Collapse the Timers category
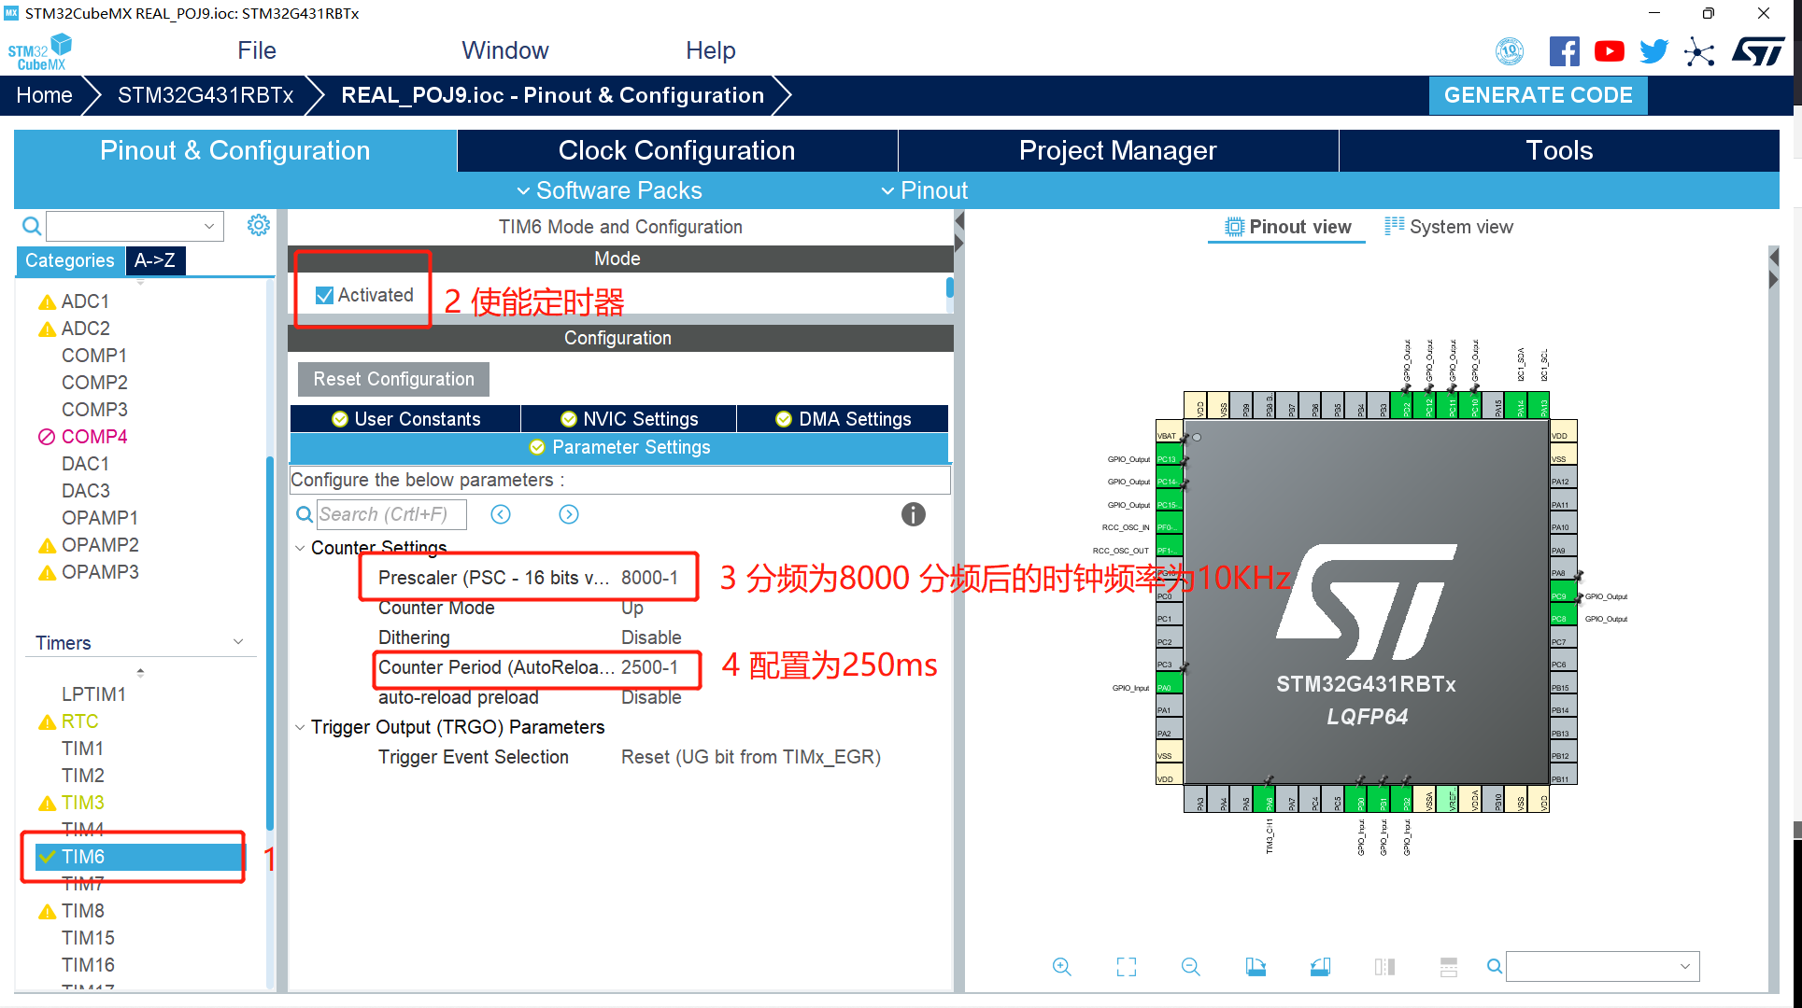The height and width of the screenshot is (1008, 1802). coord(238,642)
